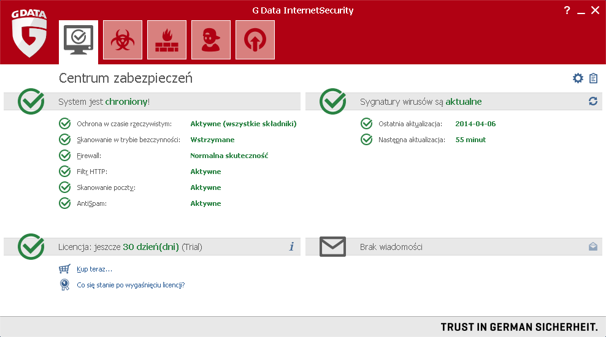Image resolution: width=606 pixels, height=337 pixels.
Task: Open settings with the gear icon
Action: click(578, 78)
